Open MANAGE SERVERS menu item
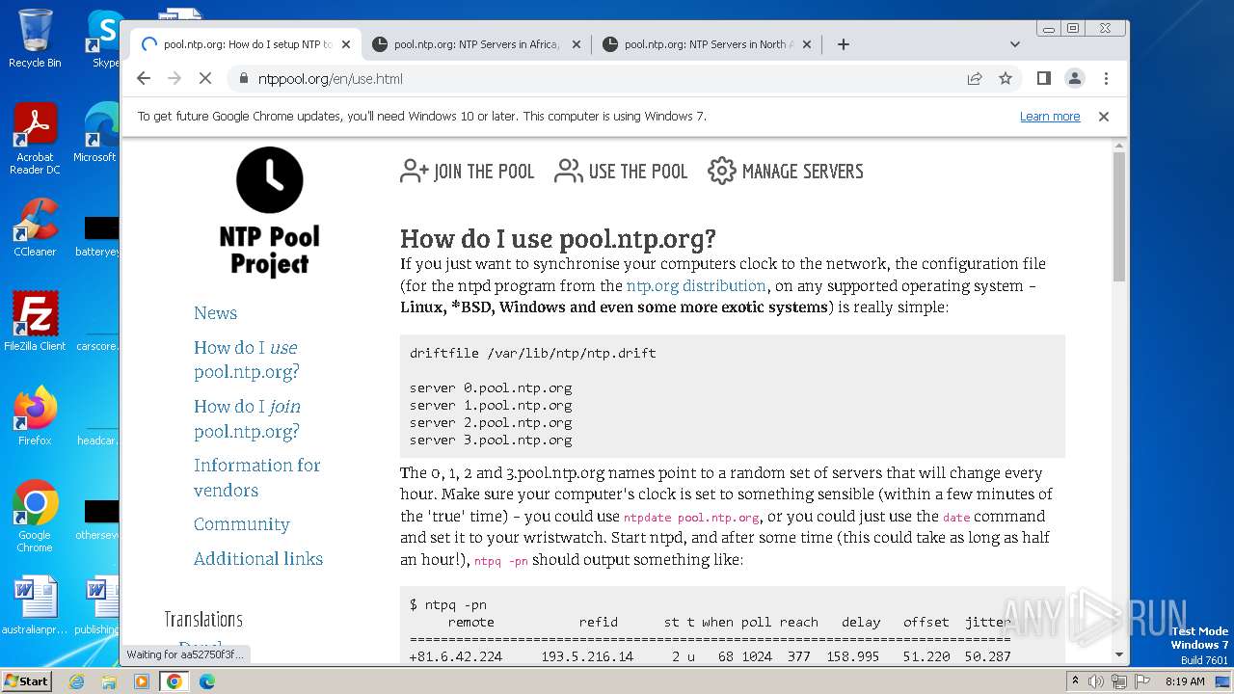The height and width of the screenshot is (694, 1234). (786, 172)
